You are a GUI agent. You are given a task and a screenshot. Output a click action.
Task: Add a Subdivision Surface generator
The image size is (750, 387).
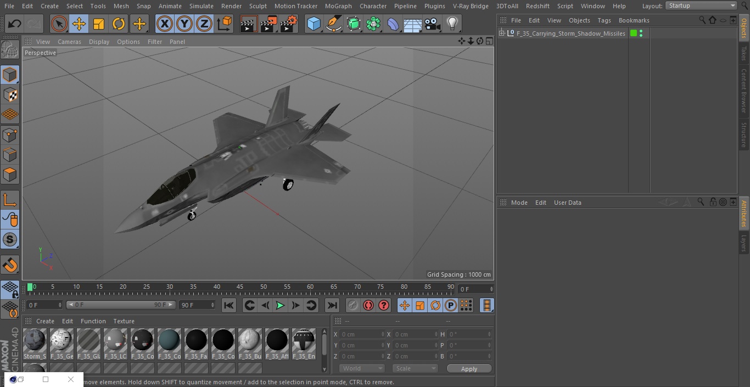354,24
